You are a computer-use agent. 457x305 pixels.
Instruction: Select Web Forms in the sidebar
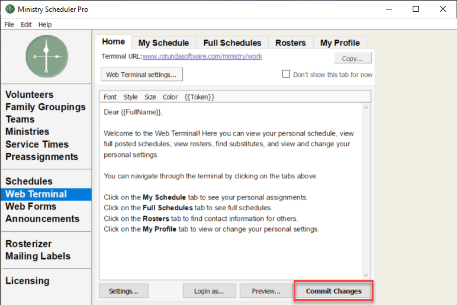tap(31, 206)
